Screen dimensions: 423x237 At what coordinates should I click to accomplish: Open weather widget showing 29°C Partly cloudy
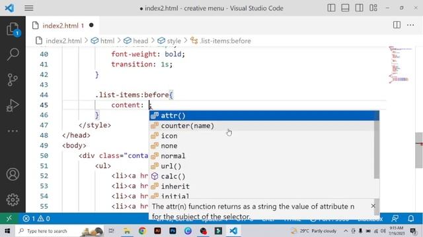[x=313, y=231]
